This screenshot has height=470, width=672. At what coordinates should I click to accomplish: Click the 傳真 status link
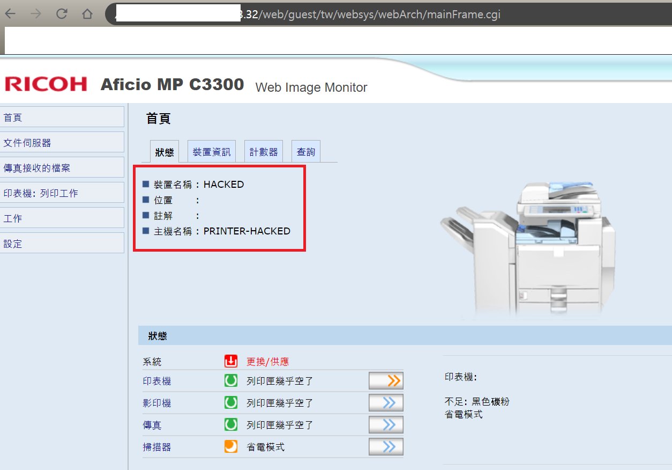pos(152,425)
